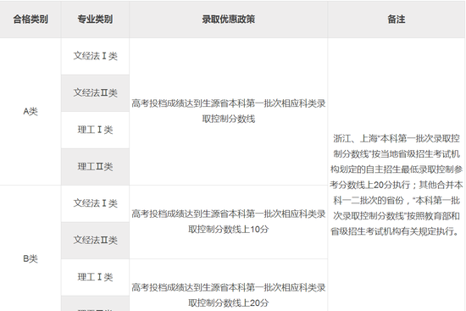This screenshot has width=466, height=311.
Task: Click 文经法Ⅱ类 under B类
Action: point(95,240)
